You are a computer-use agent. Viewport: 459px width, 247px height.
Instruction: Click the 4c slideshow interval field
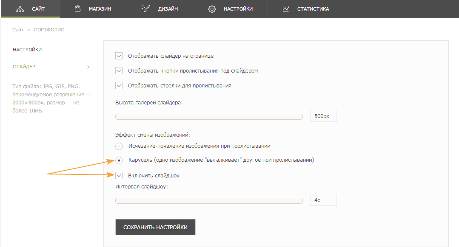[323, 200]
